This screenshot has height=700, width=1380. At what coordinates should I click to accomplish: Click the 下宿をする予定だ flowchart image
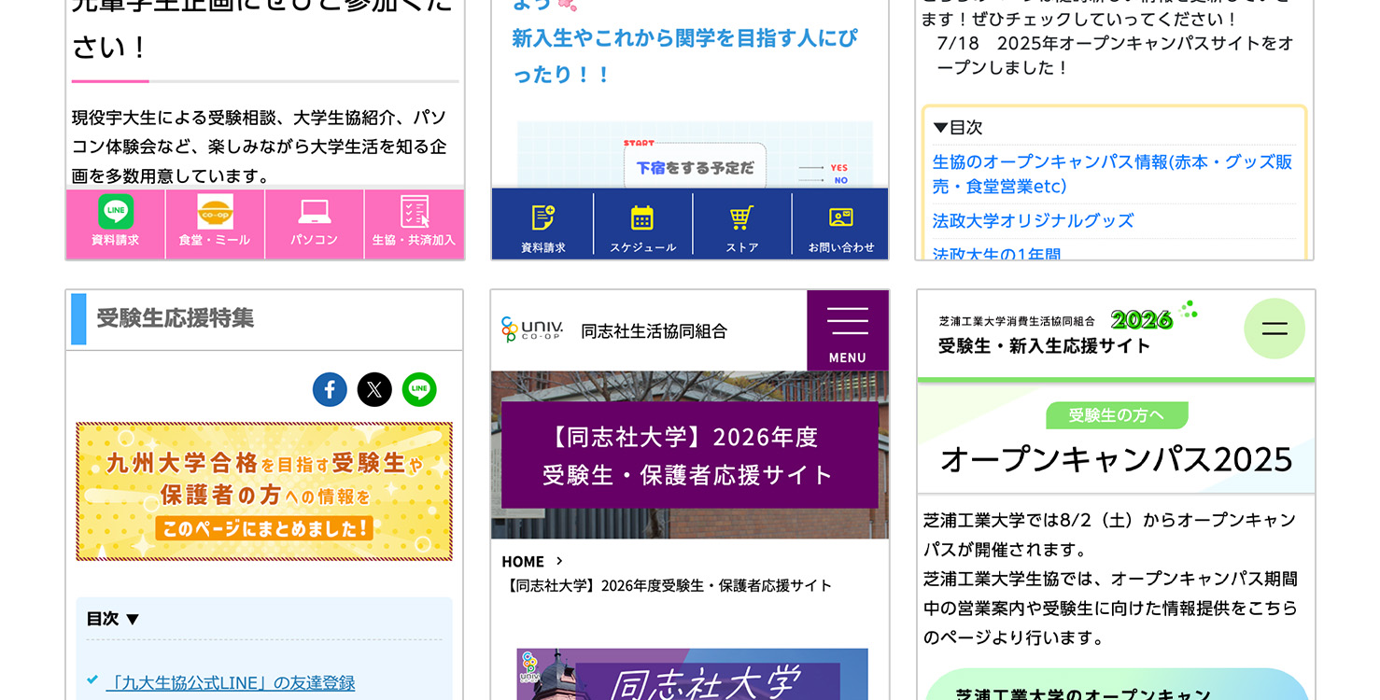(x=695, y=155)
